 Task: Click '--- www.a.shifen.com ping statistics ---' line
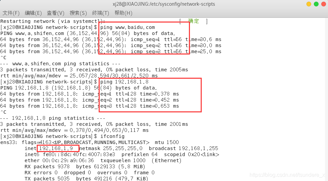pos(60,64)
